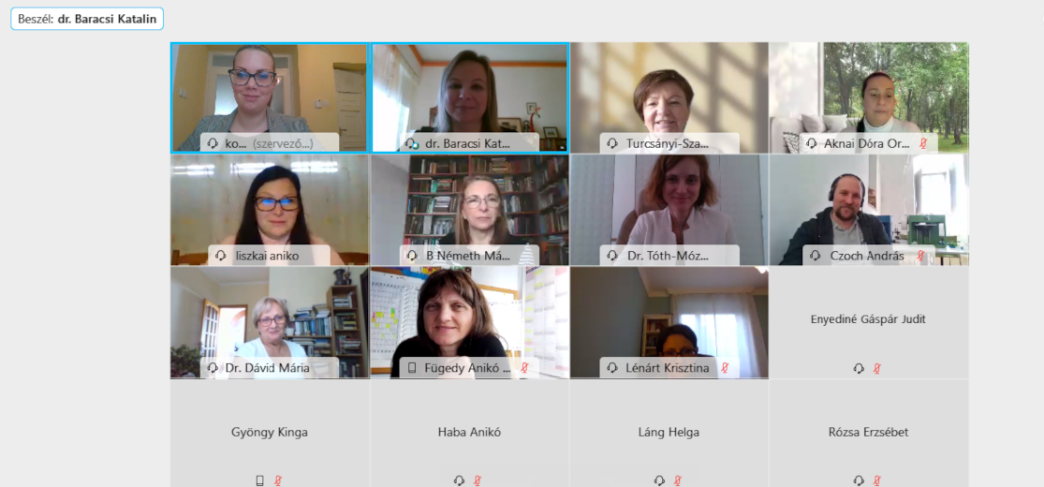Viewport: 1044px width, 487px height.
Task: Click the muted microphone icon under Láng Helga
Action: (x=678, y=480)
